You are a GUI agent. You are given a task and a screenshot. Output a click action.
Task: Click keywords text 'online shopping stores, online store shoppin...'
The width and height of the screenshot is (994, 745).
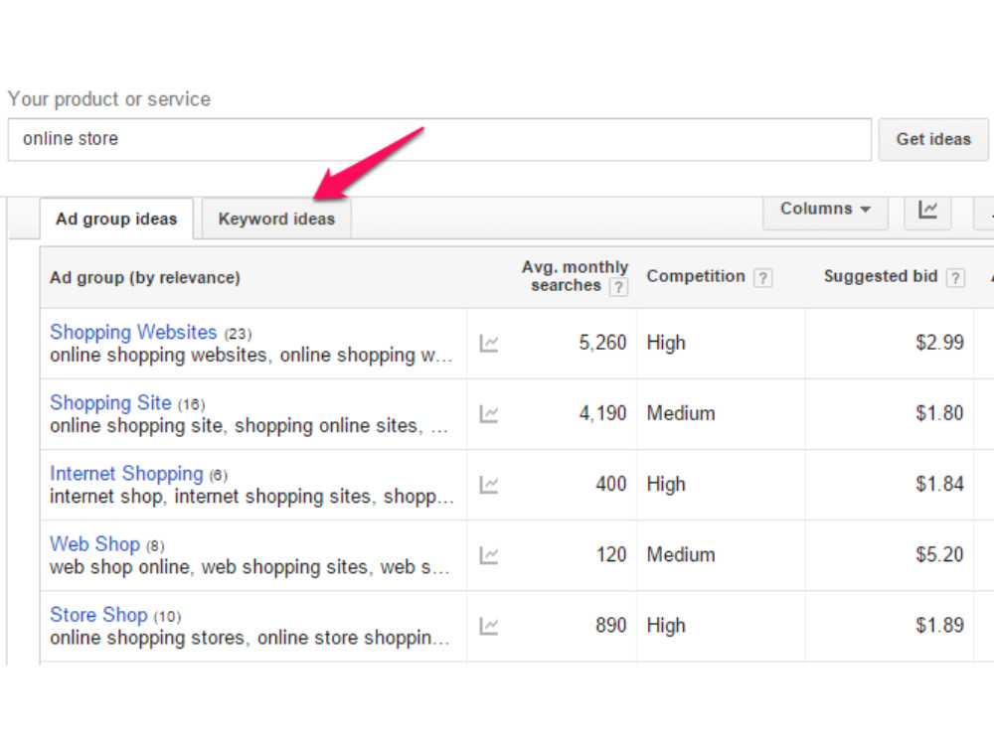[x=249, y=638]
